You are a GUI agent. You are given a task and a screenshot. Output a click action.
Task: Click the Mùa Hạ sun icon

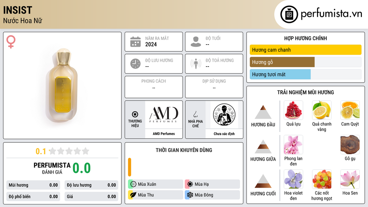(x=190, y=184)
